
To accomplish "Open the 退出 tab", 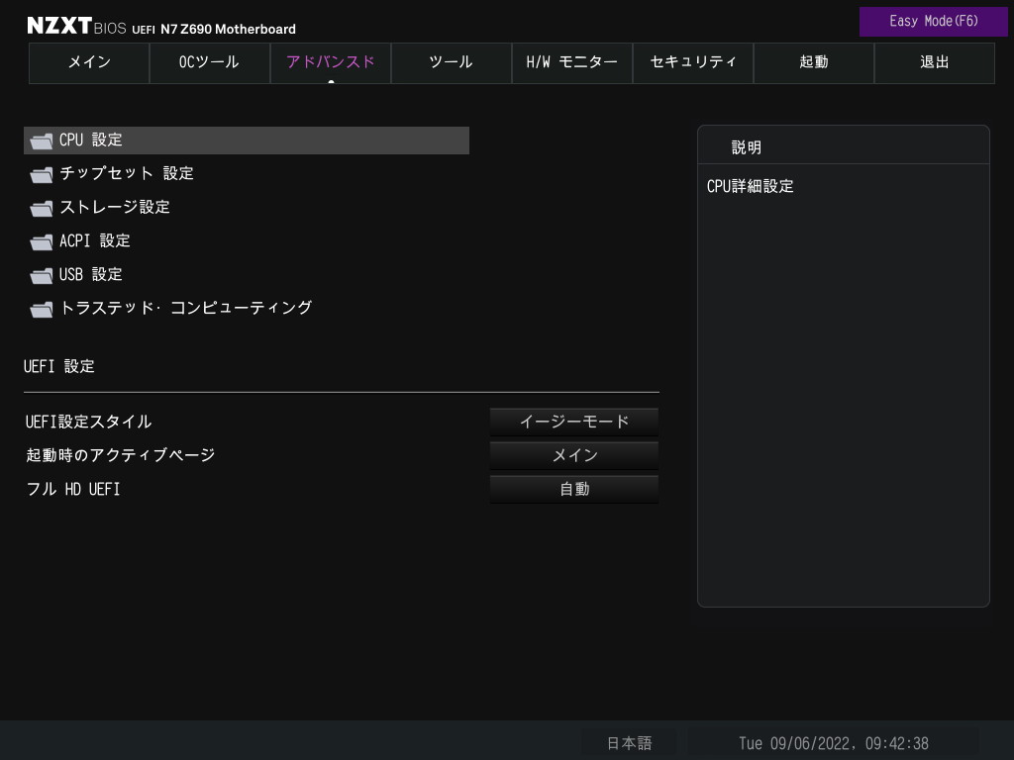I will click(935, 62).
